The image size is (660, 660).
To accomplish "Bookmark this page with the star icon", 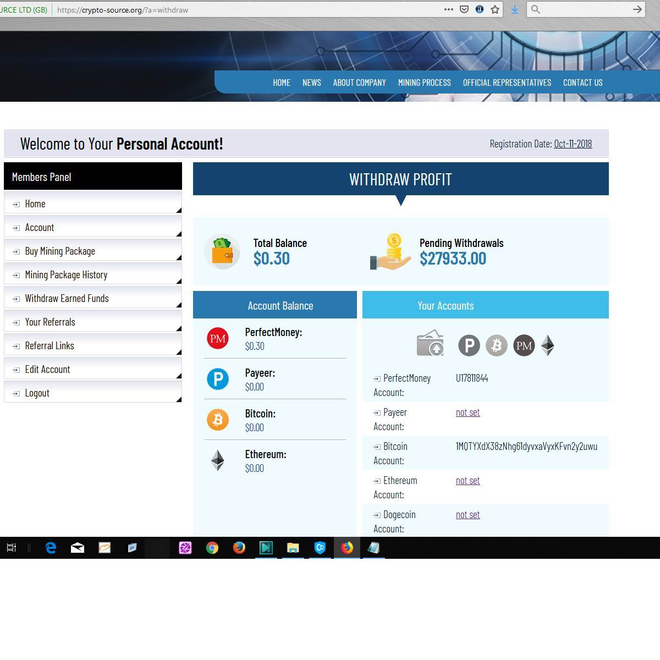I will (495, 9).
